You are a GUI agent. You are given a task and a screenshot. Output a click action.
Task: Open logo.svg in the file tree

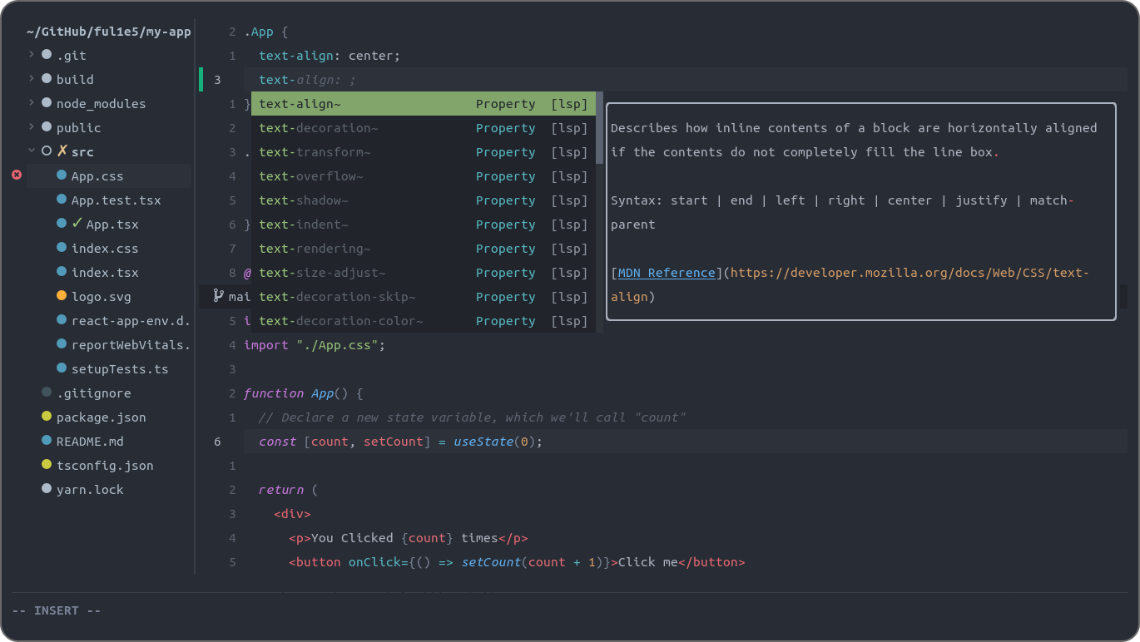(x=102, y=297)
